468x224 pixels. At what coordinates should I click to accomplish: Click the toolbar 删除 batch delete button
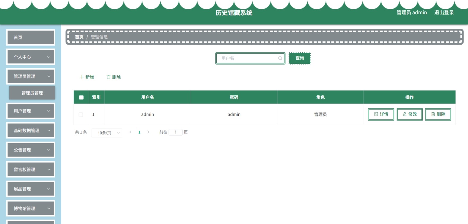pos(114,77)
